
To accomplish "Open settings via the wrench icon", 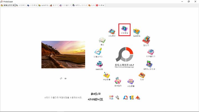I will 117,98.
